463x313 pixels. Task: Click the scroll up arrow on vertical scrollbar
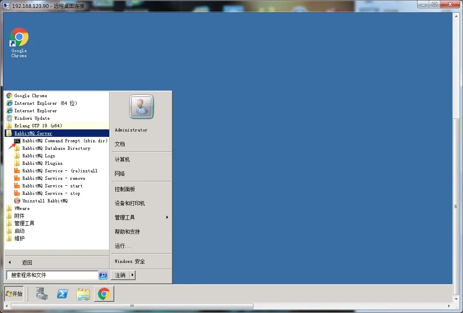tap(456, 15)
